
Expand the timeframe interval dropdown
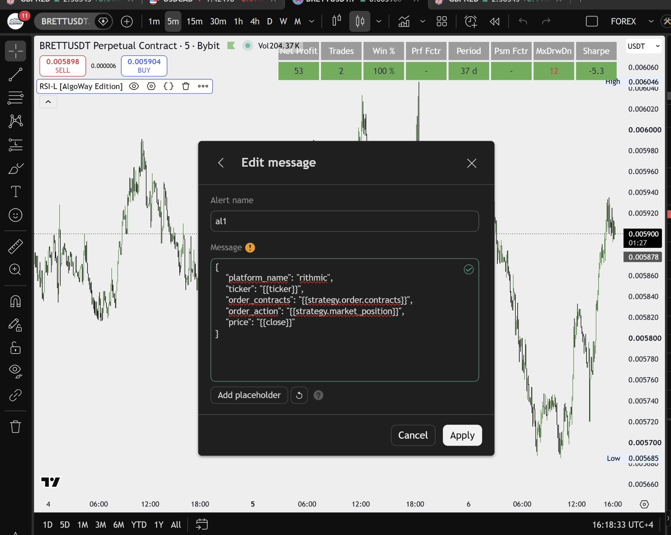[x=312, y=22]
